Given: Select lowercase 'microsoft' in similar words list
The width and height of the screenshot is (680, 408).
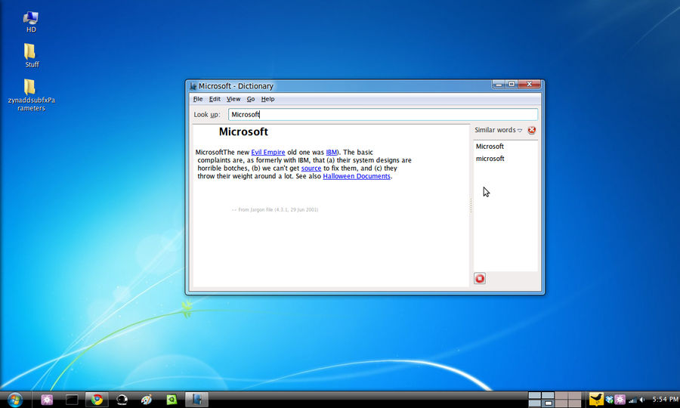Looking at the screenshot, I should [490, 159].
